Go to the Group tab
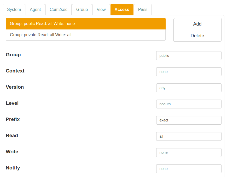The width and height of the screenshot is (227, 177). tap(82, 10)
